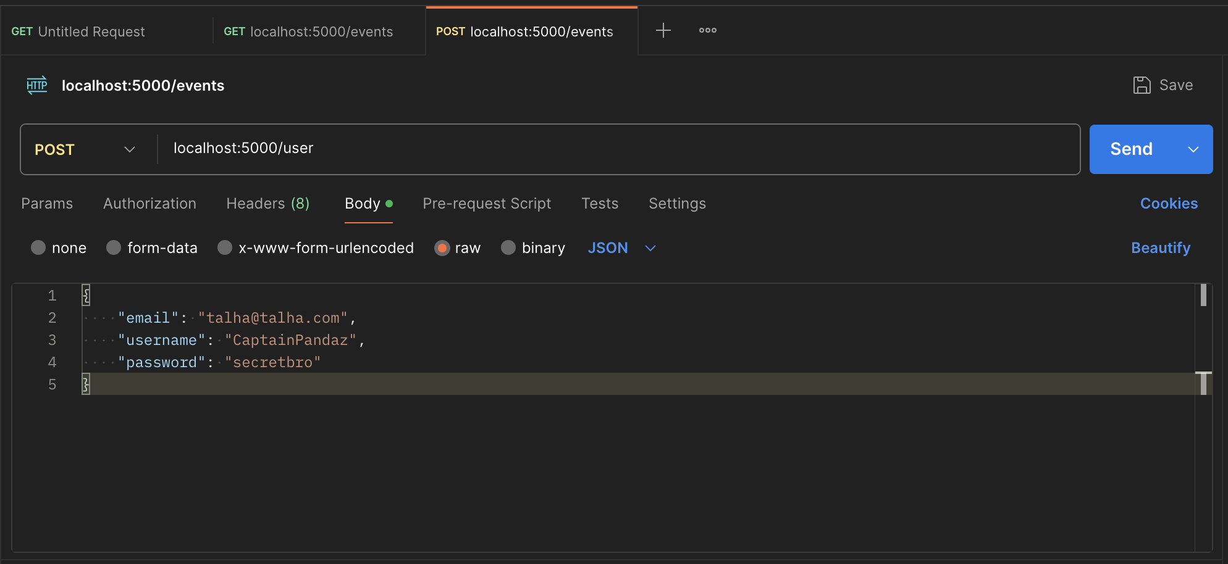This screenshot has width=1228, height=564.
Task: Click the plus icon to add new tab
Action: 663,30
